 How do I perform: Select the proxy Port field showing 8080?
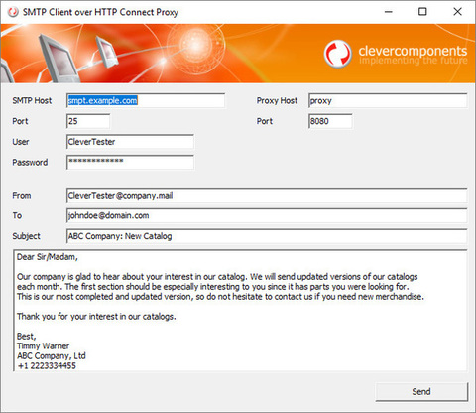(x=330, y=121)
